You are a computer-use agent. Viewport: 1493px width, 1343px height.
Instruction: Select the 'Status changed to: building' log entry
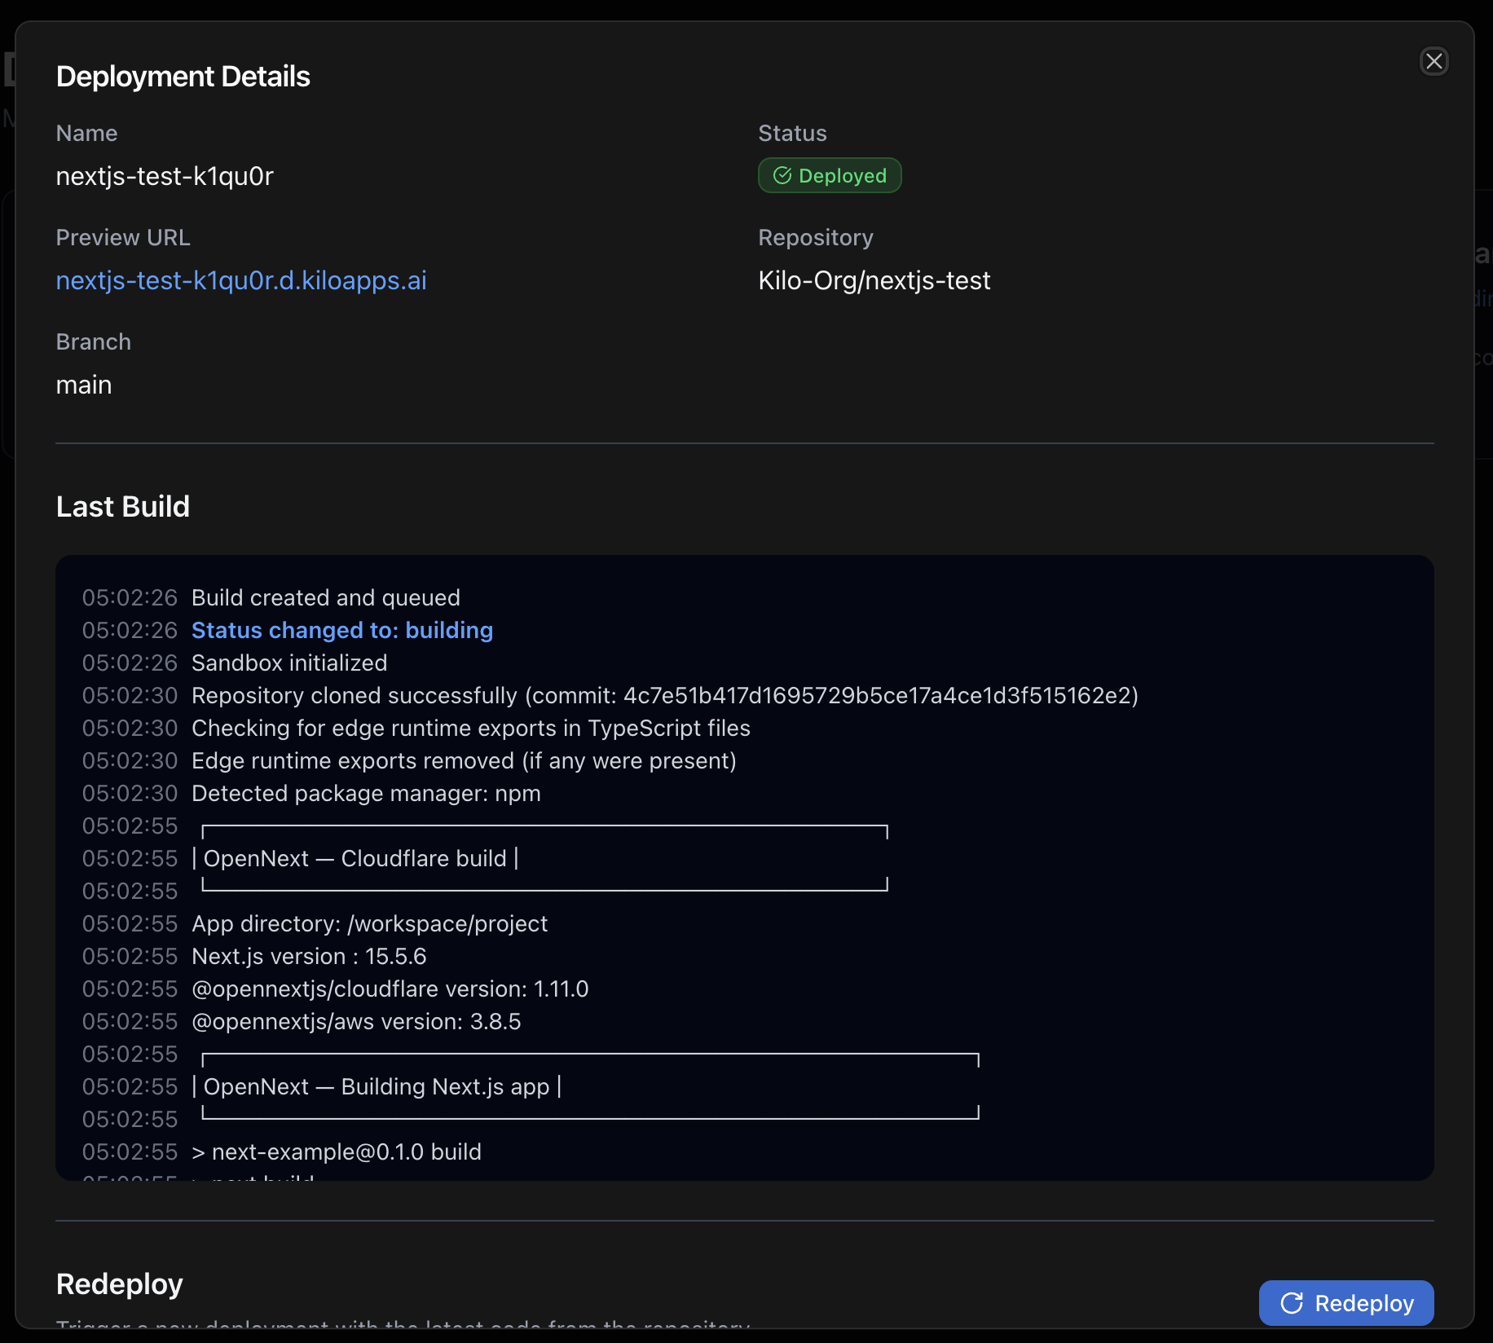341,630
